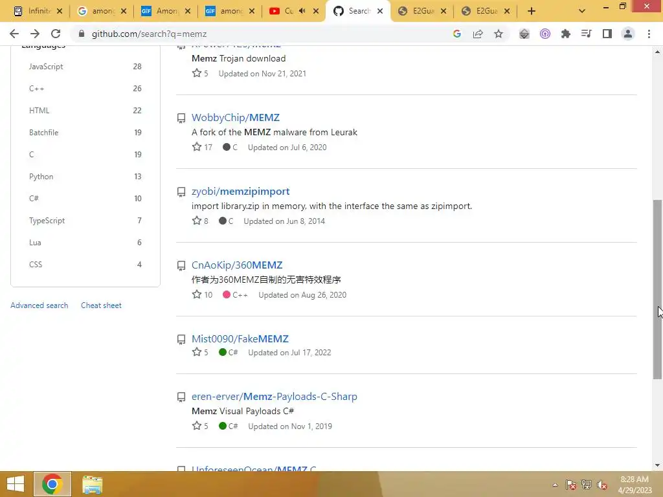Open File Explorer from the taskbar
The width and height of the screenshot is (663, 497).
pyautogui.click(x=92, y=485)
